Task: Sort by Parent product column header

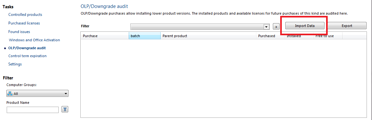Action: pyautogui.click(x=208, y=36)
